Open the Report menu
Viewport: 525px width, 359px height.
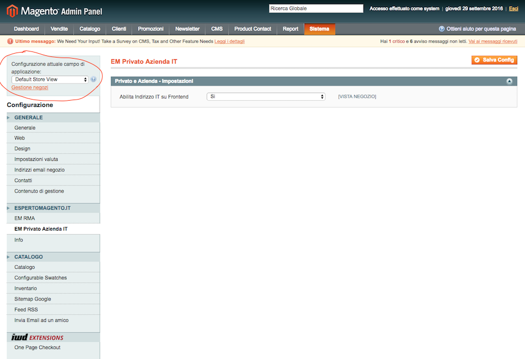click(291, 29)
